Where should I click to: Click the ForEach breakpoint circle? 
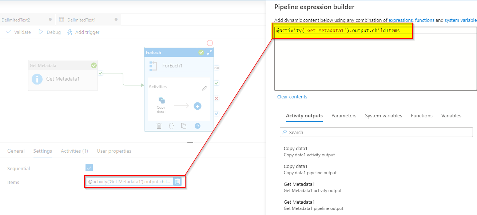tap(210, 43)
